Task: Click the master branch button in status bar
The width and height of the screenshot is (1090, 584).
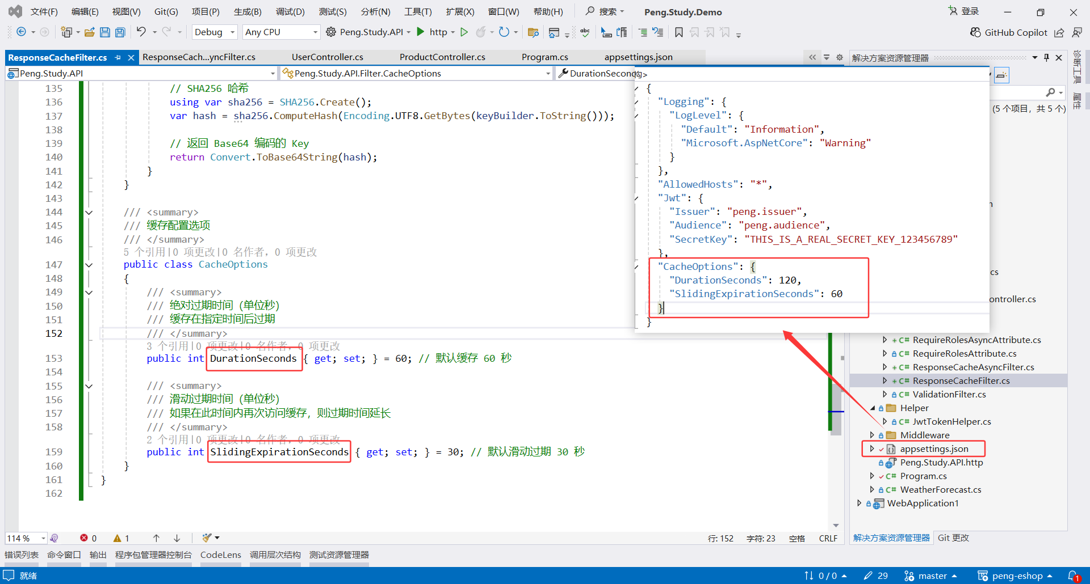Action: (931, 576)
